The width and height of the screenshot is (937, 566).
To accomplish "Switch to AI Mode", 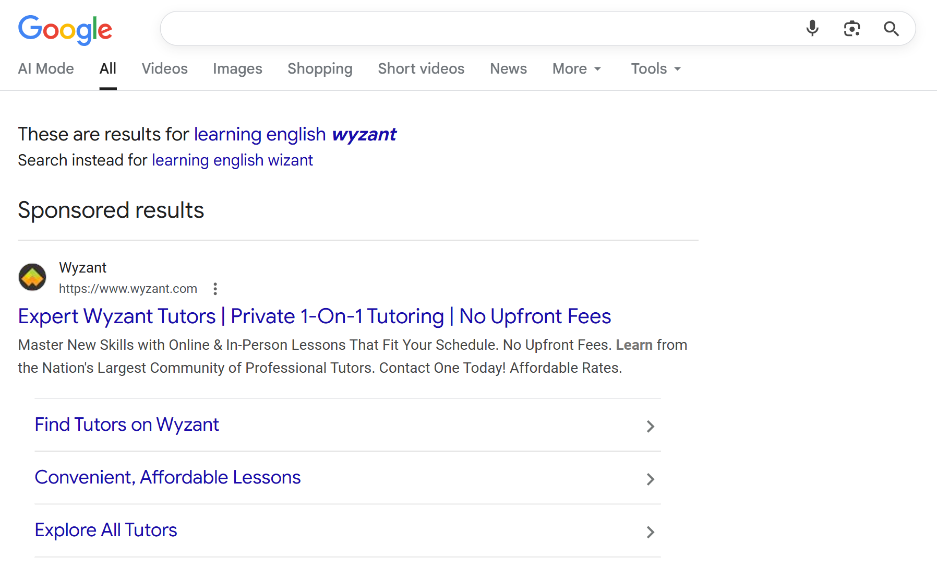I will click(46, 68).
